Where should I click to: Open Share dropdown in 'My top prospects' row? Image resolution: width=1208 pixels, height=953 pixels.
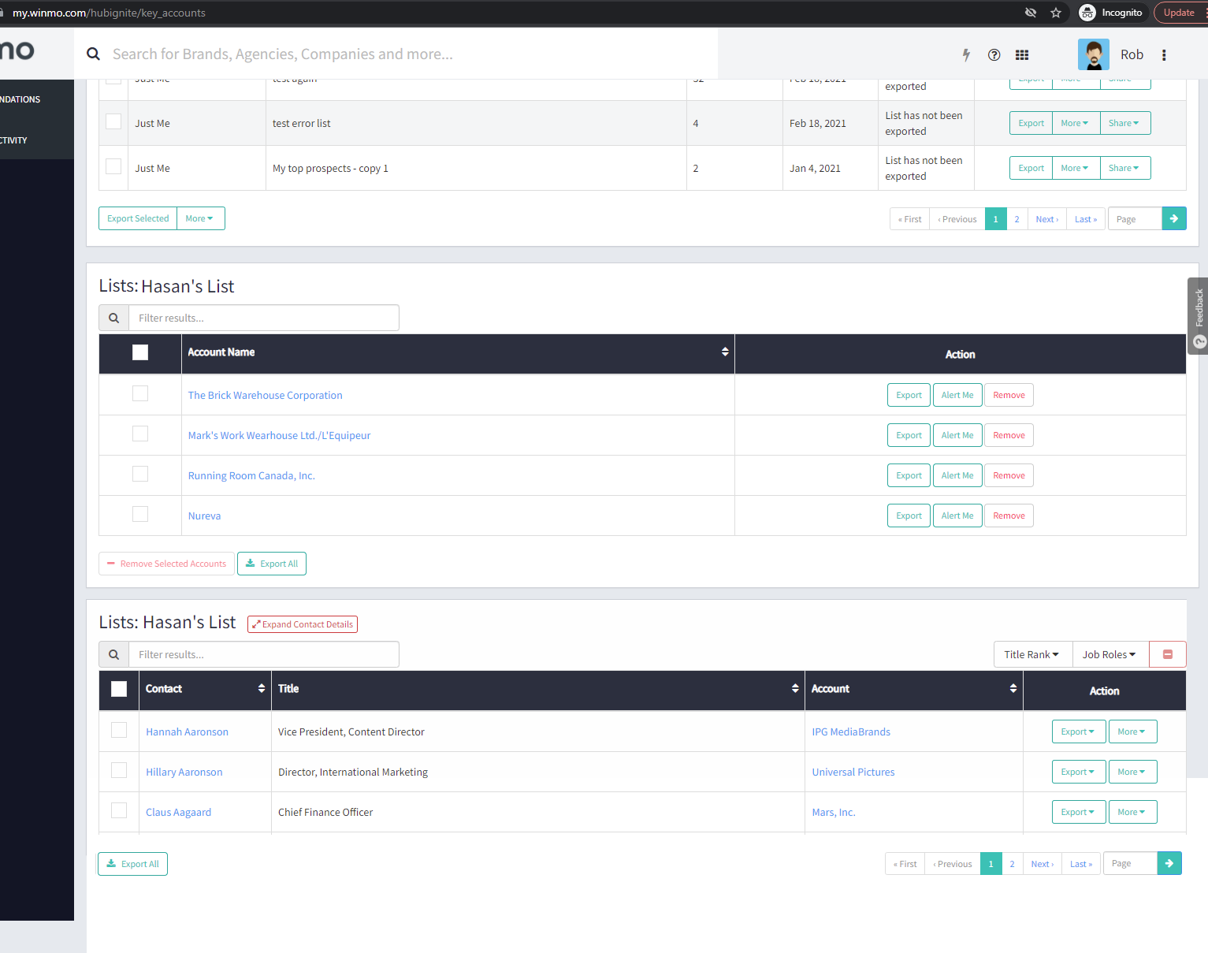[x=1124, y=168]
